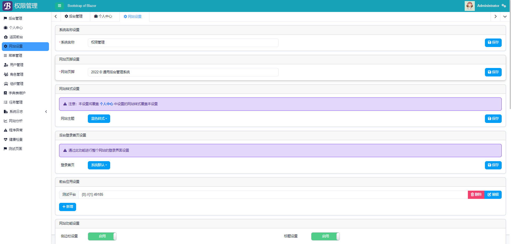Click chart icon for 网站分析
Image resolution: width=511 pixels, height=244 pixels.
click(6, 121)
